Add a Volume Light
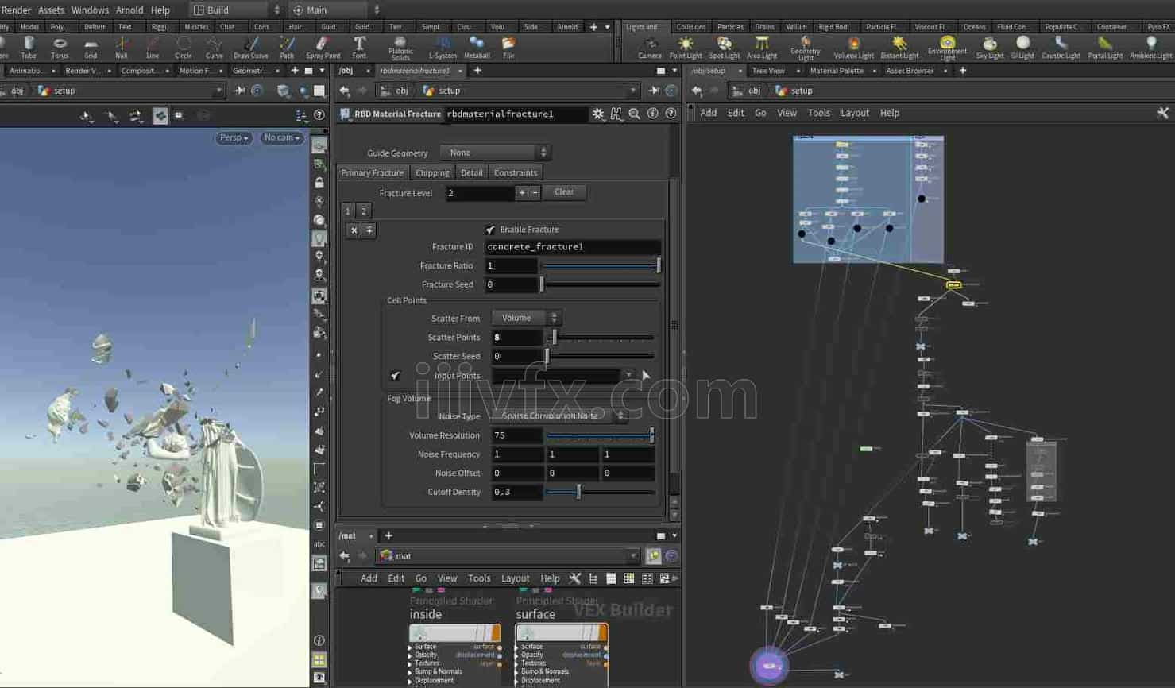Image resolution: width=1175 pixels, height=688 pixels. pyautogui.click(x=854, y=48)
